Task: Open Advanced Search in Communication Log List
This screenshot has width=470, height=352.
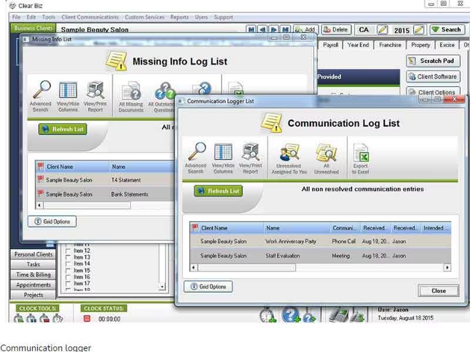Action: coord(196,158)
